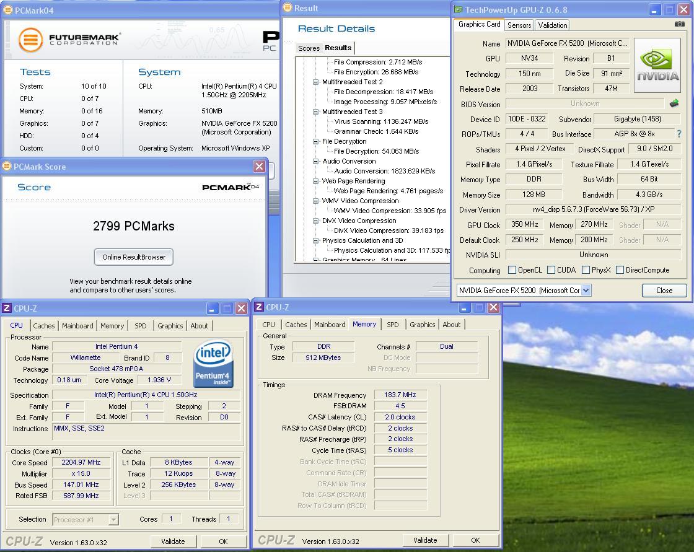The image size is (694, 552).
Task: Click the Intel Pentium 4 logo badge
Action: pyautogui.click(x=213, y=364)
